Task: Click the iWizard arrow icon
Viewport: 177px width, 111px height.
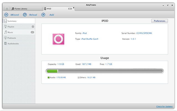Action: pos(6,15)
